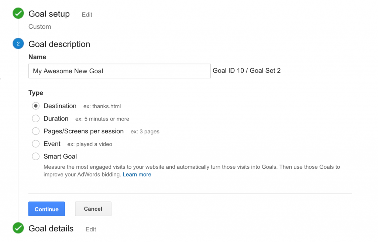The height and width of the screenshot is (242, 378).
Task: Click the blue step 2 circle indicator
Action: [x=18, y=43]
